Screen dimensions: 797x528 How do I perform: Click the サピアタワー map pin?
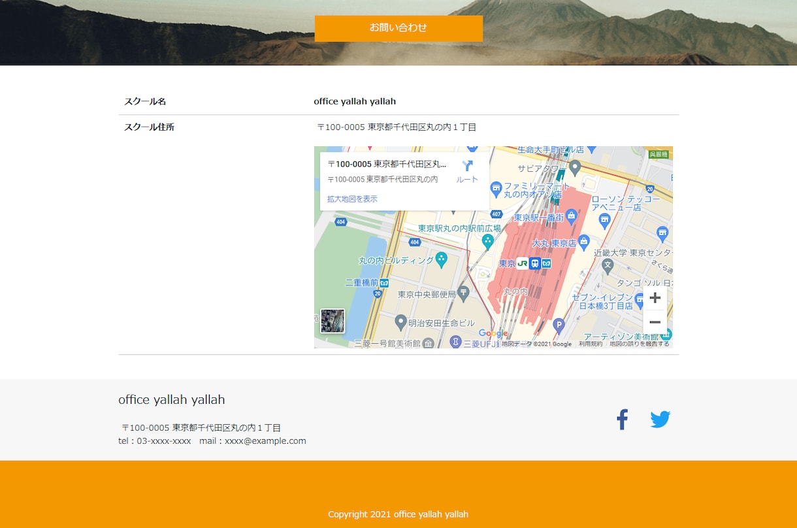(x=575, y=168)
